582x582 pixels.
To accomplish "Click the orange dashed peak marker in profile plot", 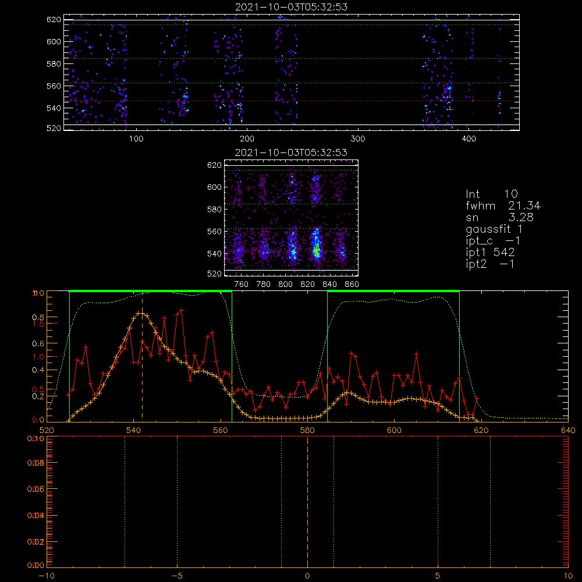I will tap(142, 357).
